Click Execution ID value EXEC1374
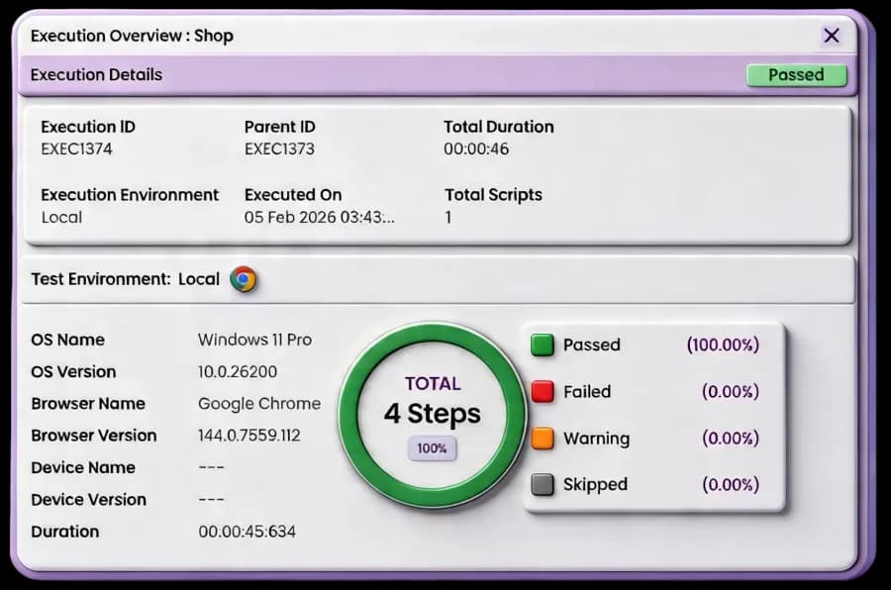 point(76,148)
